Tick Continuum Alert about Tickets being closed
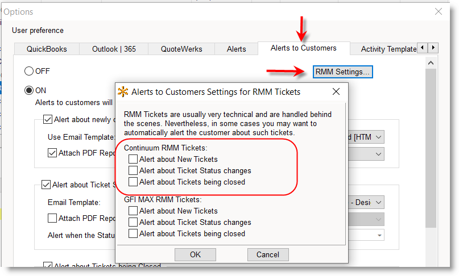Screen dimensions: 459x276 click(x=133, y=182)
